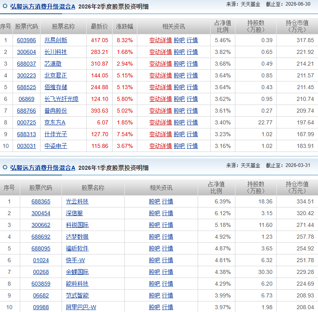Open stock code 00268 link
This screenshot has height=312, width=318.
click(x=41, y=272)
